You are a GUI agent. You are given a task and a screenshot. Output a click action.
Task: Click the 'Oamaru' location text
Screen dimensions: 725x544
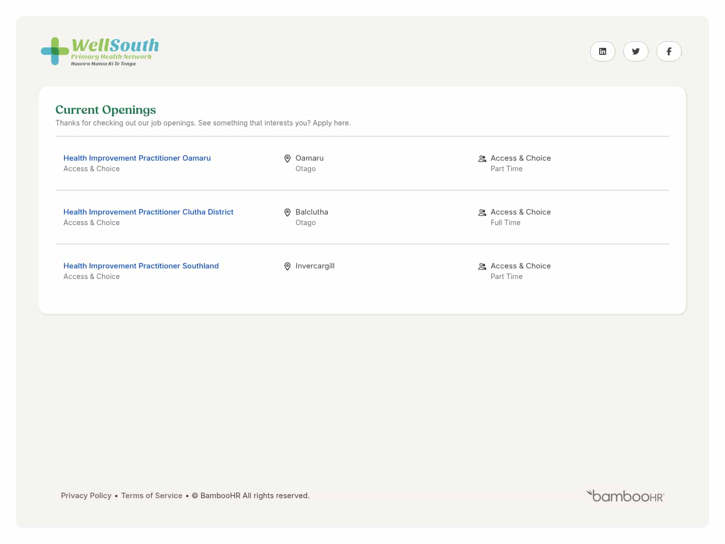[x=310, y=158]
